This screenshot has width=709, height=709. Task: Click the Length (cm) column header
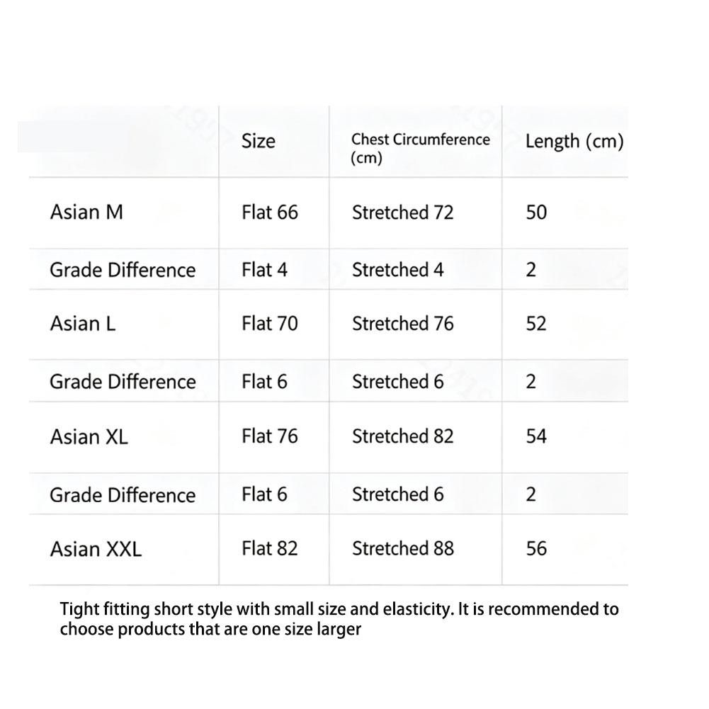(574, 141)
